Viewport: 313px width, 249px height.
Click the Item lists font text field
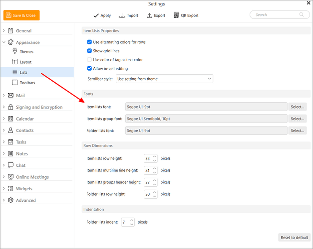point(206,107)
